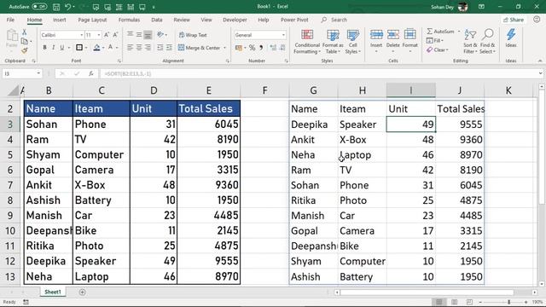
Task: Open the Calibri font name dropdown
Action: point(82,35)
